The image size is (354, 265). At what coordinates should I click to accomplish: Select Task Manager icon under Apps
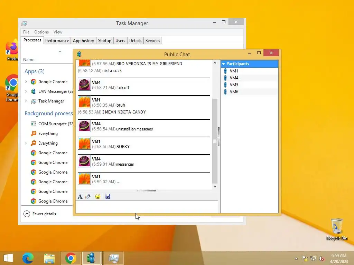click(x=34, y=101)
